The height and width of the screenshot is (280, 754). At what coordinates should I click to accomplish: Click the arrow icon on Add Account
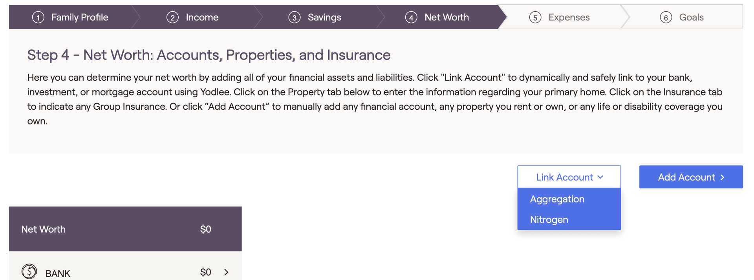pyautogui.click(x=722, y=177)
